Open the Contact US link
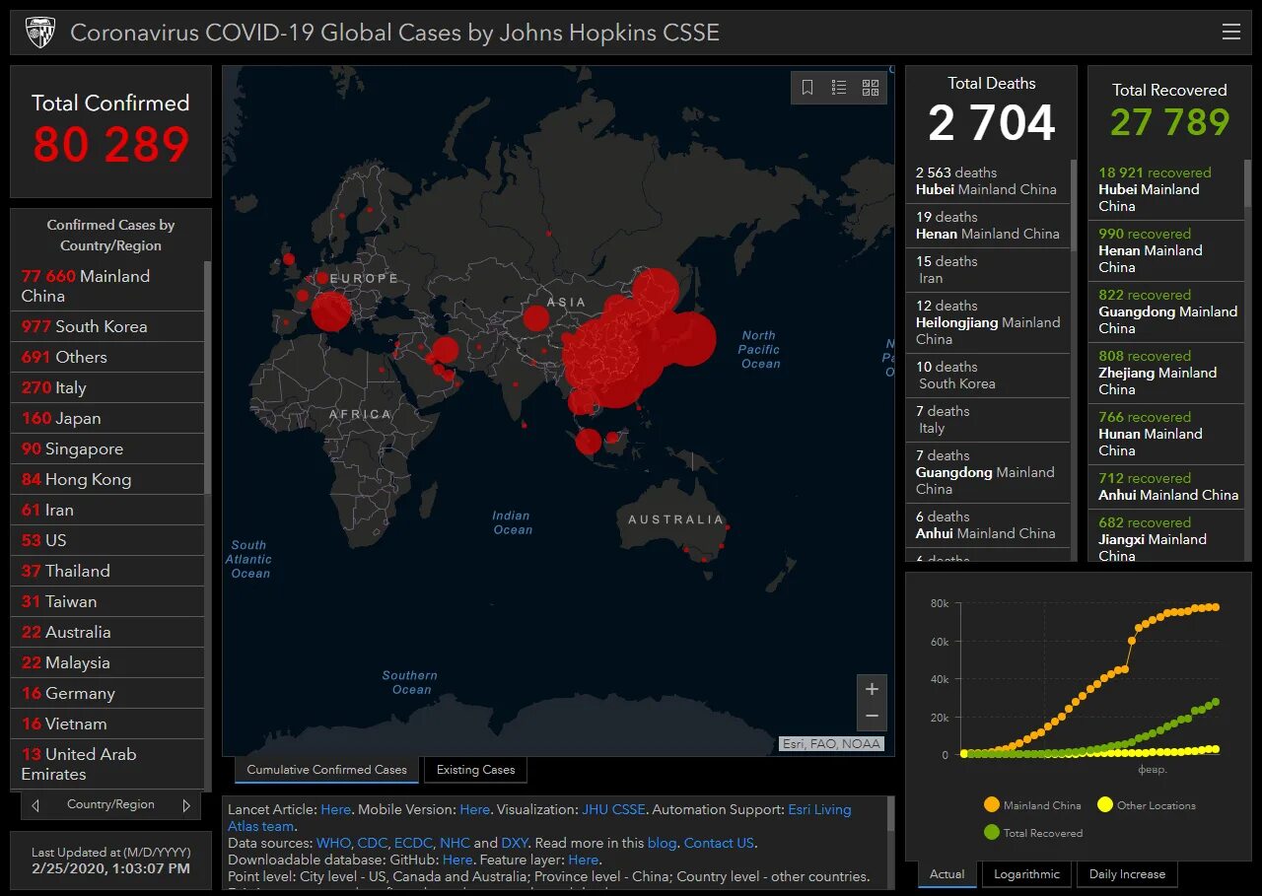The height and width of the screenshot is (896, 1262). (719, 843)
